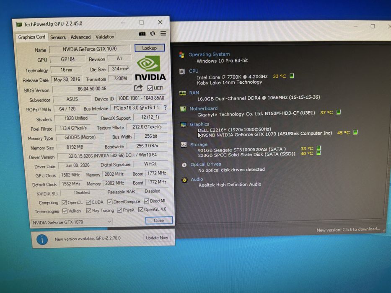Take a GPU-Z screenshot with camera icon
Image resolution: width=391 pixels, height=293 pixels.
[142, 33]
